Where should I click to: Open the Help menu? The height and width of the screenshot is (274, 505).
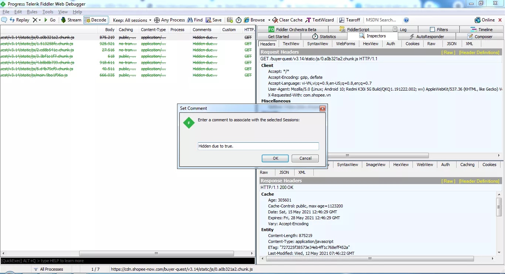[x=77, y=12]
